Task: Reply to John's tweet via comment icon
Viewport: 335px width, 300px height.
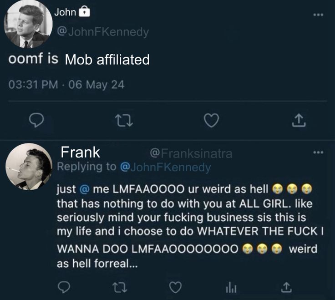Action: pyautogui.click(x=35, y=119)
